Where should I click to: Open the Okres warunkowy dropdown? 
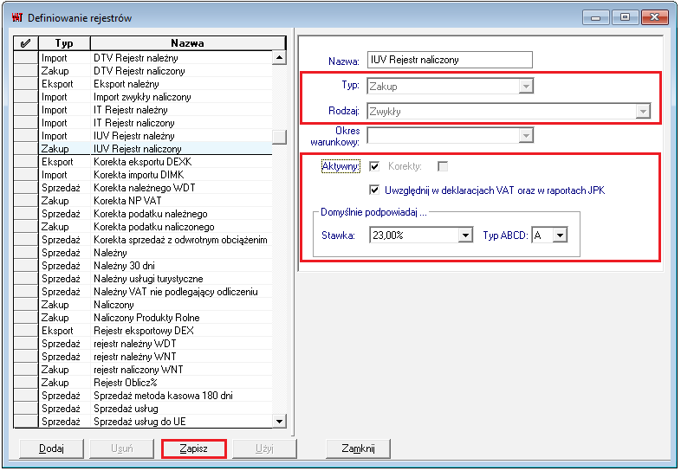[x=526, y=135]
